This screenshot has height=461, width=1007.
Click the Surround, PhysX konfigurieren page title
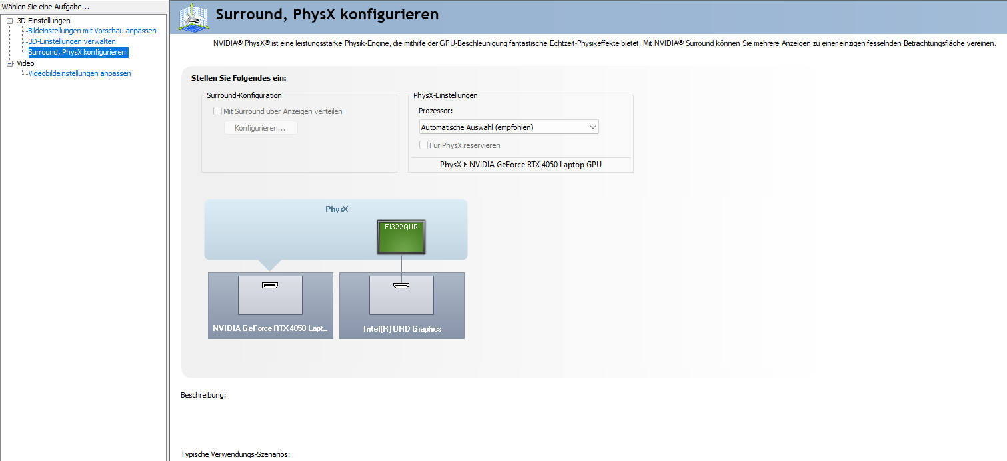click(x=327, y=14)
